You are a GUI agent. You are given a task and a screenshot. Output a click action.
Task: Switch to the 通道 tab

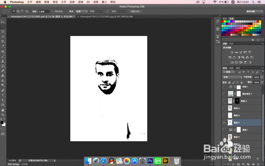pyautogui.click(x=231, y=68)
